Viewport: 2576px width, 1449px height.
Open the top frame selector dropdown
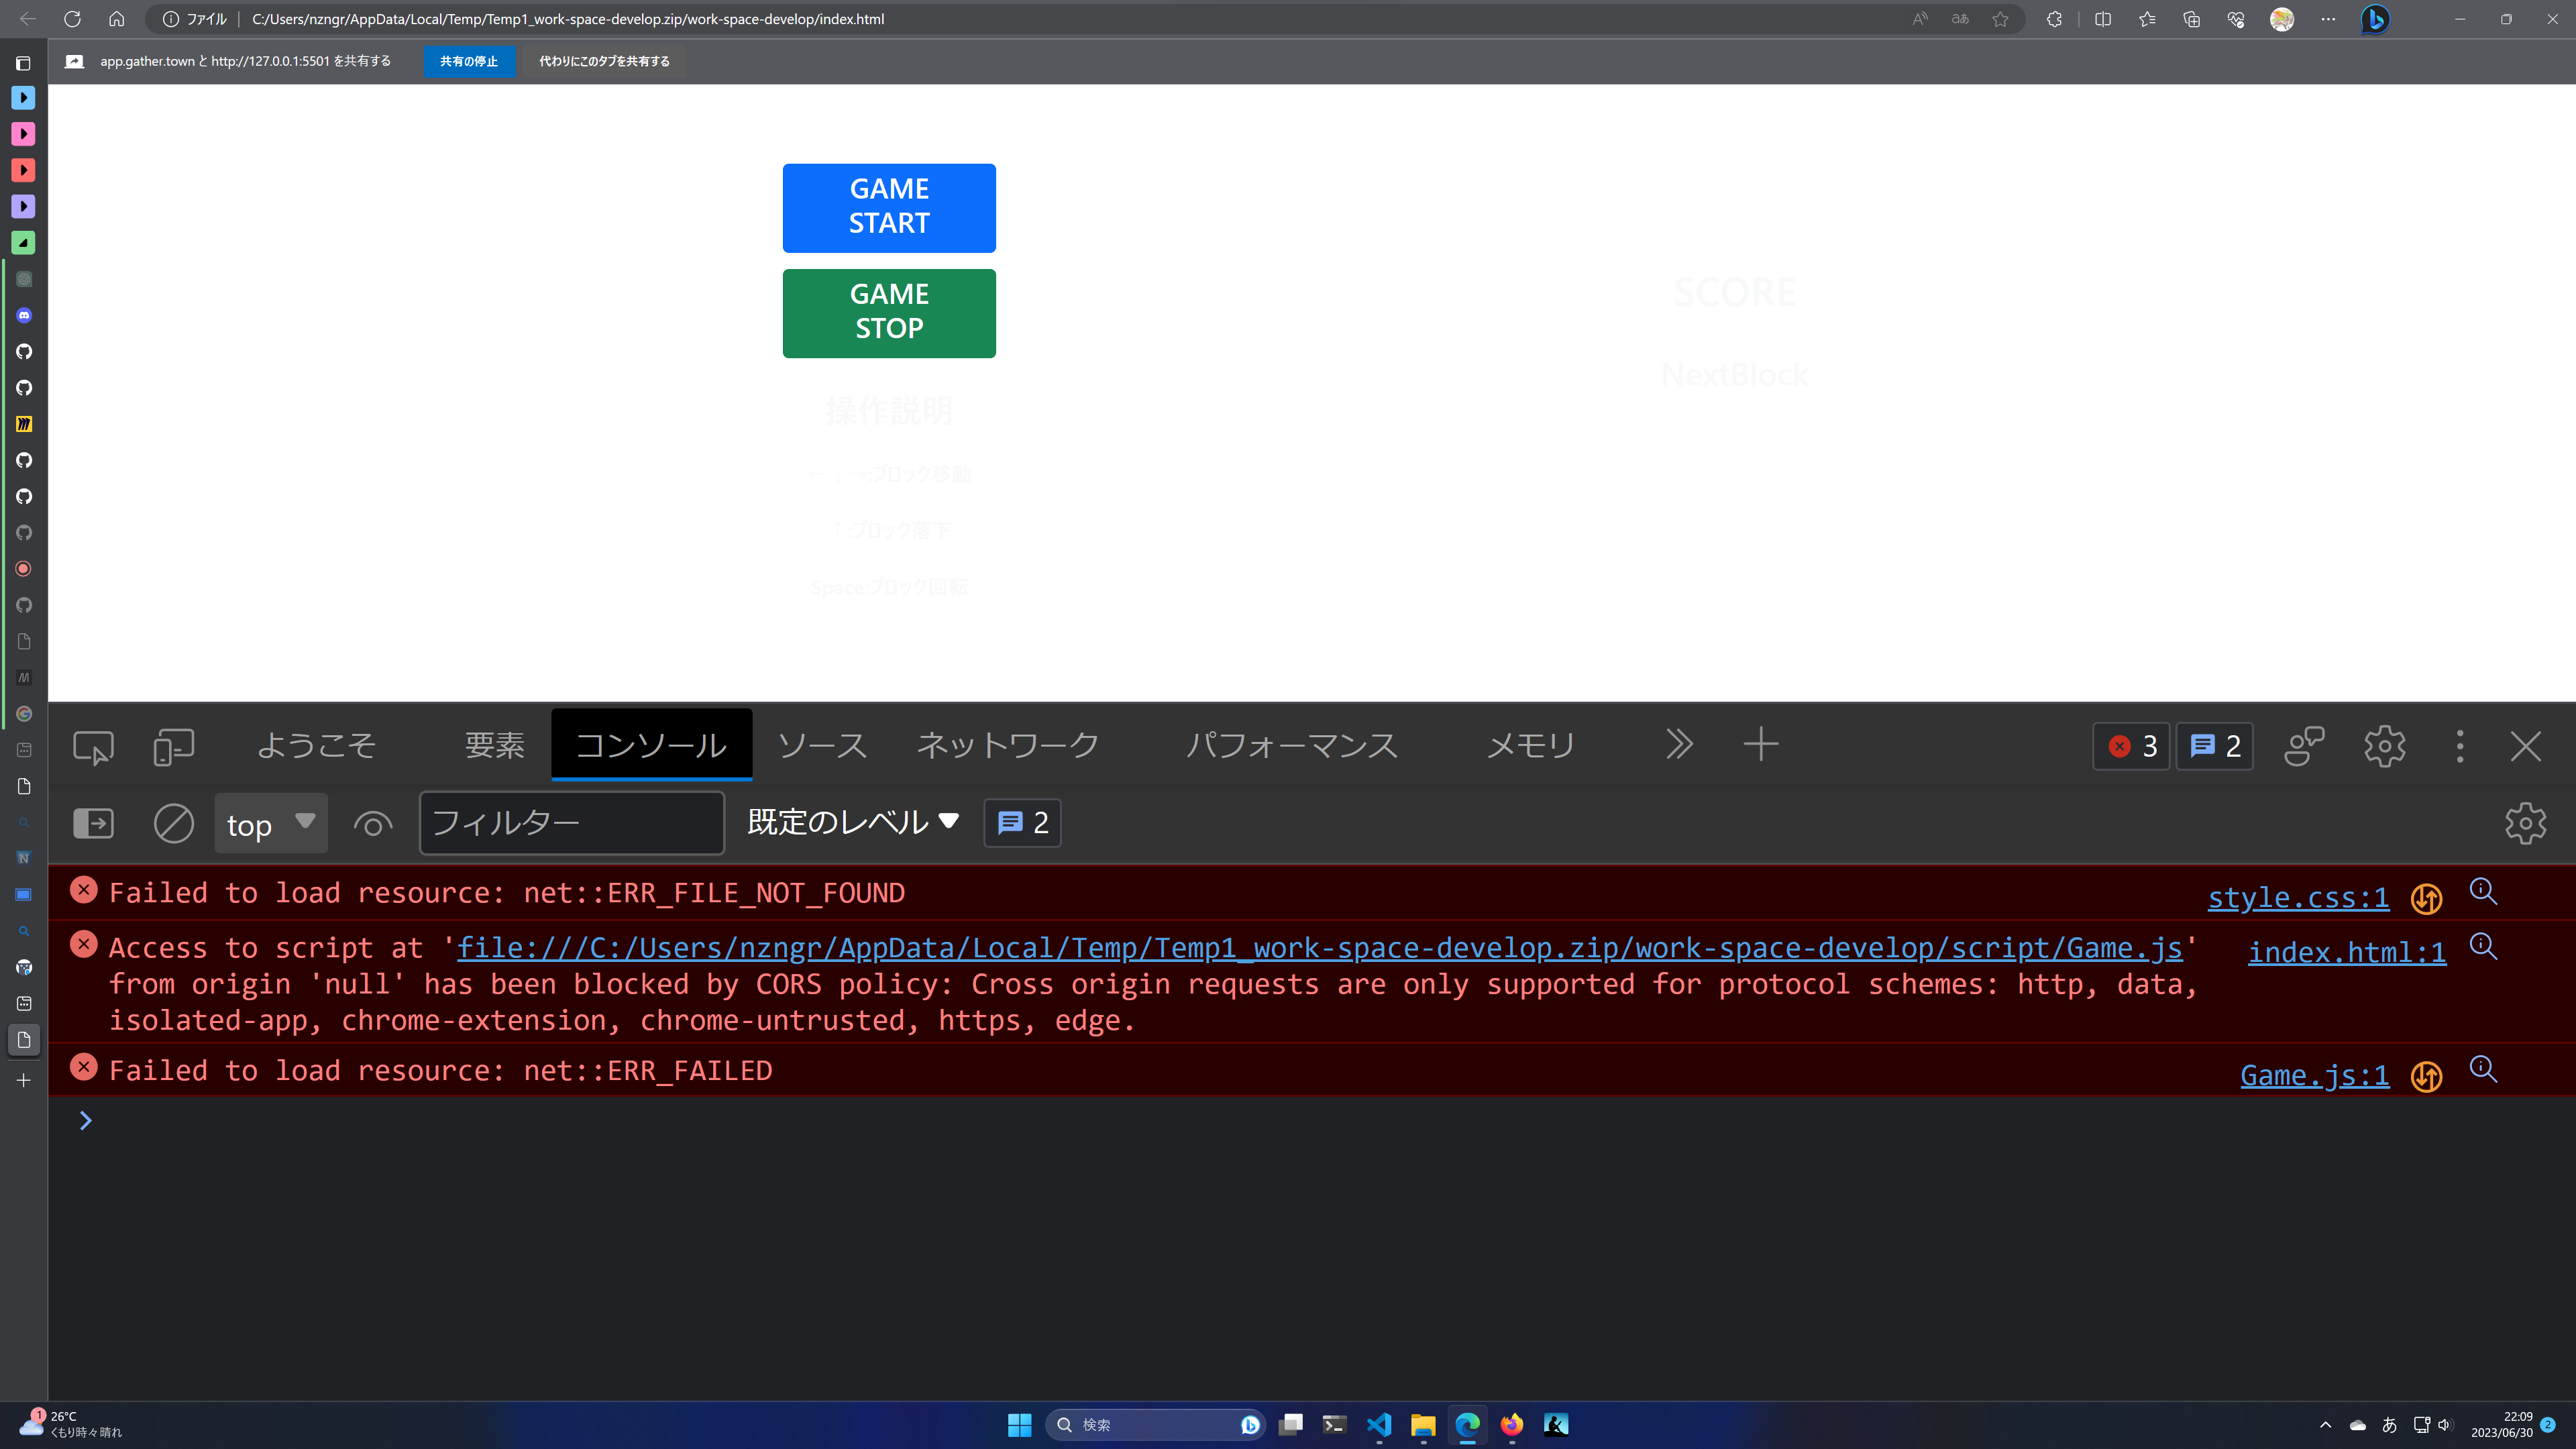pos(270,823)
